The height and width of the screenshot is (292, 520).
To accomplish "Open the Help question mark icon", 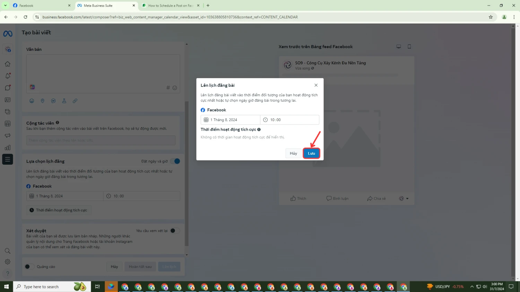I will pos(8,273).
